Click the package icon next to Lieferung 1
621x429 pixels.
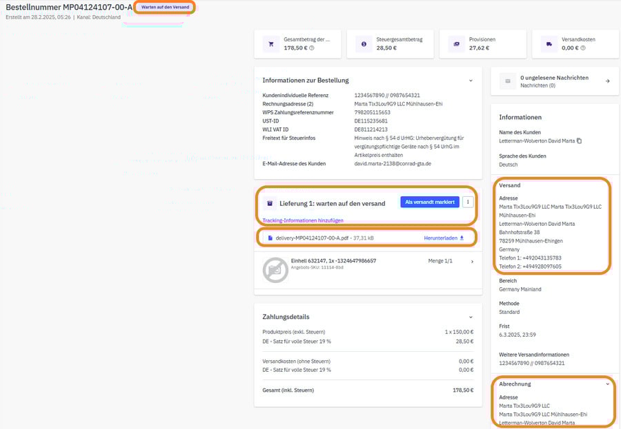coord(270,203)
